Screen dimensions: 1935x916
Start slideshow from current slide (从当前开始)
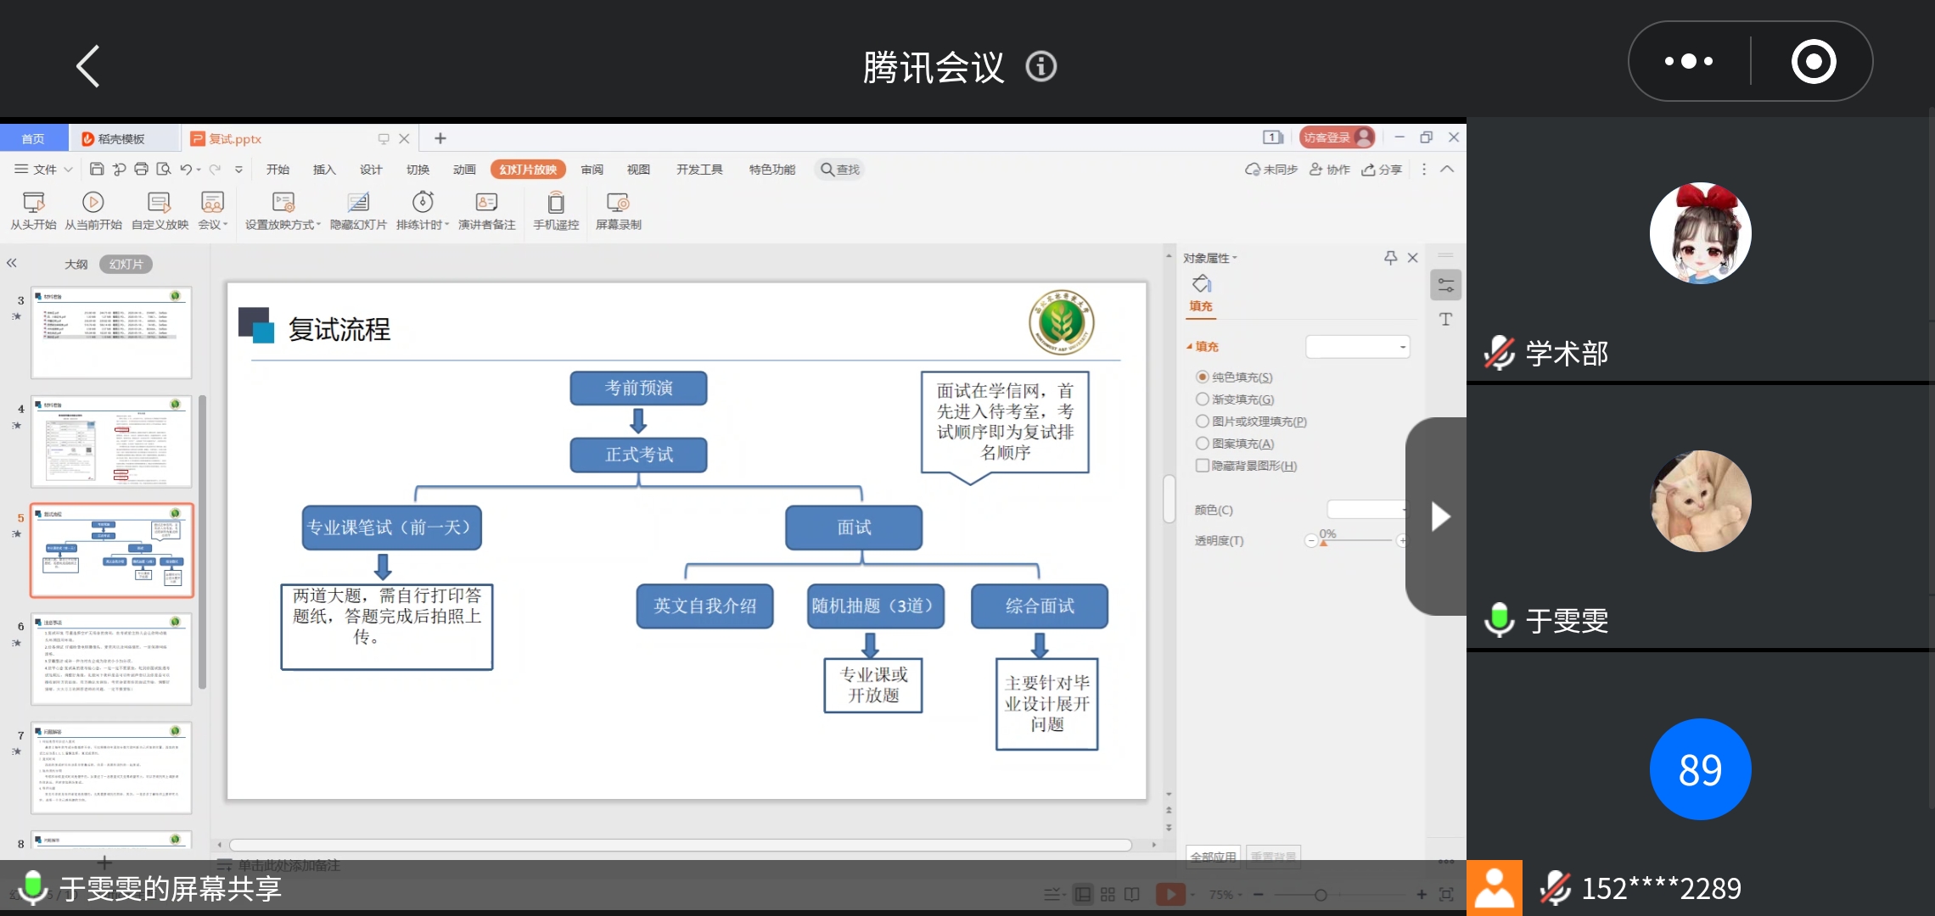[x=93, y=203]
